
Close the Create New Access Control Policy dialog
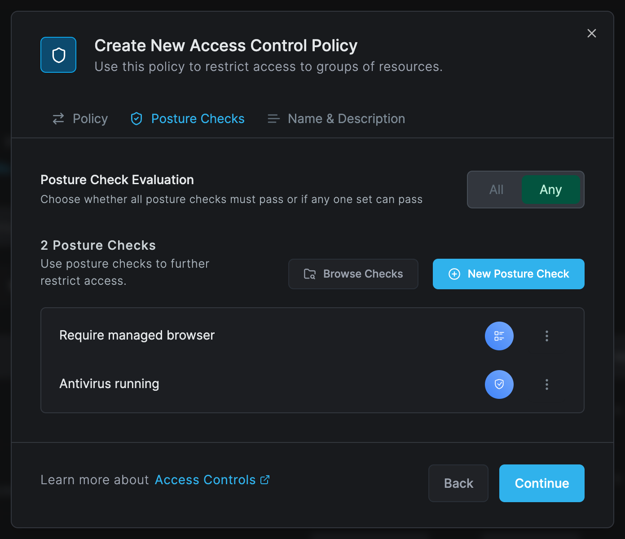[592, 33]
